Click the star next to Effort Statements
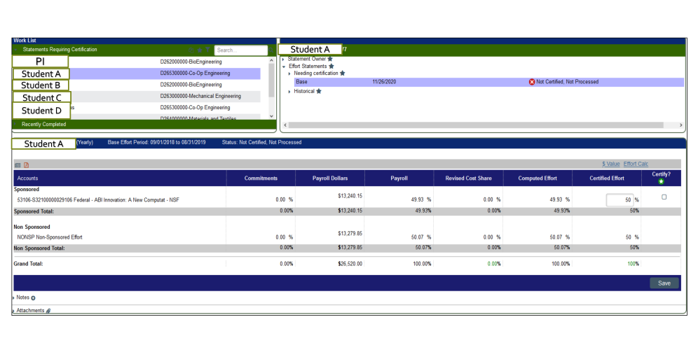 [x=331, y=66]
